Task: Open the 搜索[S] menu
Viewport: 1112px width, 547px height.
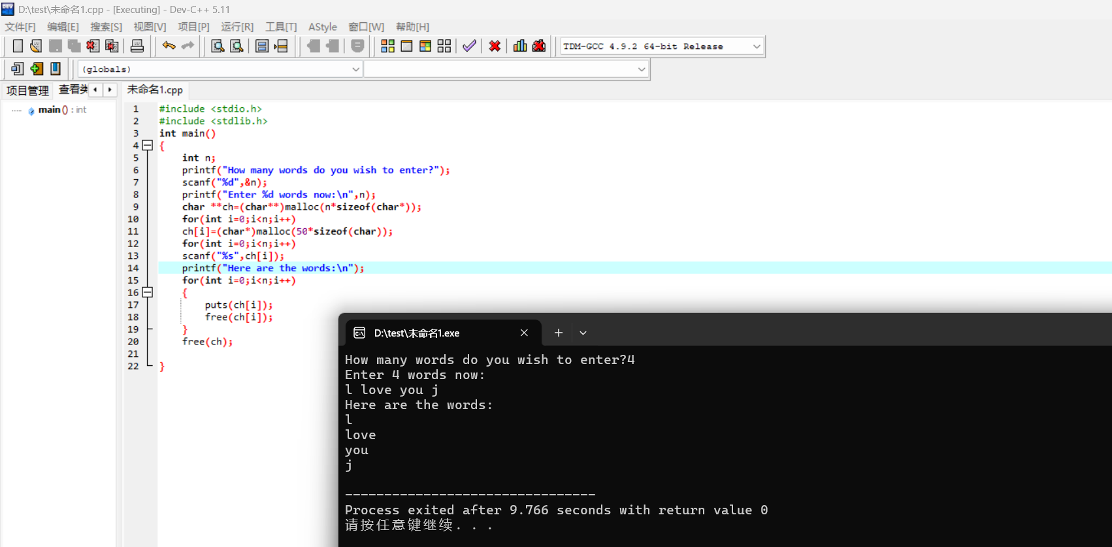Action: coord(106,27)
